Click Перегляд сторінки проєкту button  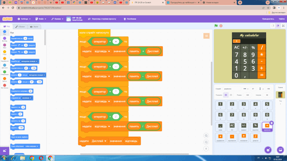102,19
